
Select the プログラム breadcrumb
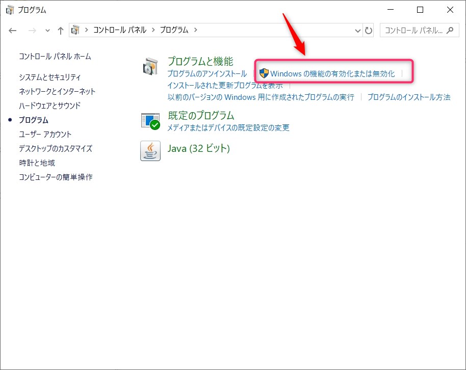pos(174,30)
